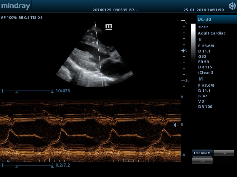
Task: Click the freeze snowflake icon
Action: point(232,6)
